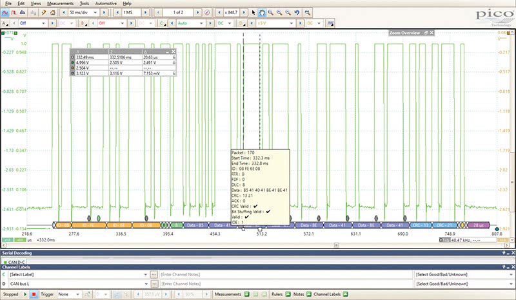Open the Help menu
The width and height of the screenshot is (516, 300).
[127, 3]
